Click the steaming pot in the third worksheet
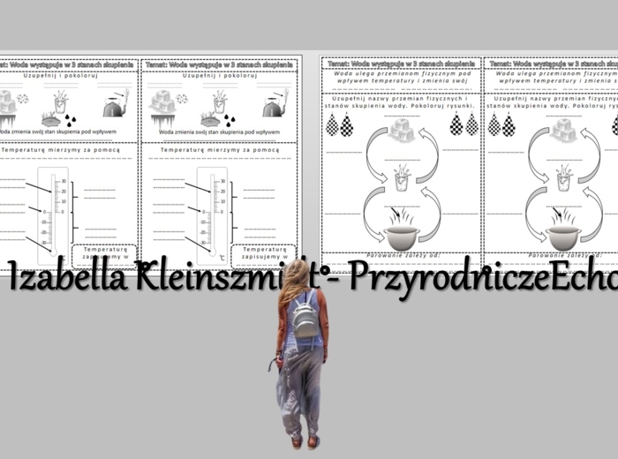618x459 pixels. pyautogui.click(x=402, y=230)
